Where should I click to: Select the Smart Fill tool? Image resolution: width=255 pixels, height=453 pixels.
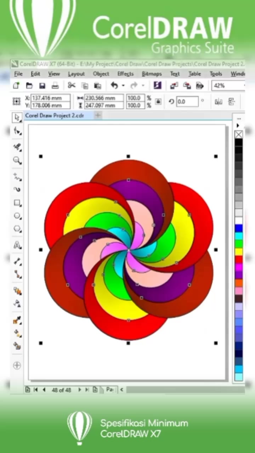(x=17, y=346)
